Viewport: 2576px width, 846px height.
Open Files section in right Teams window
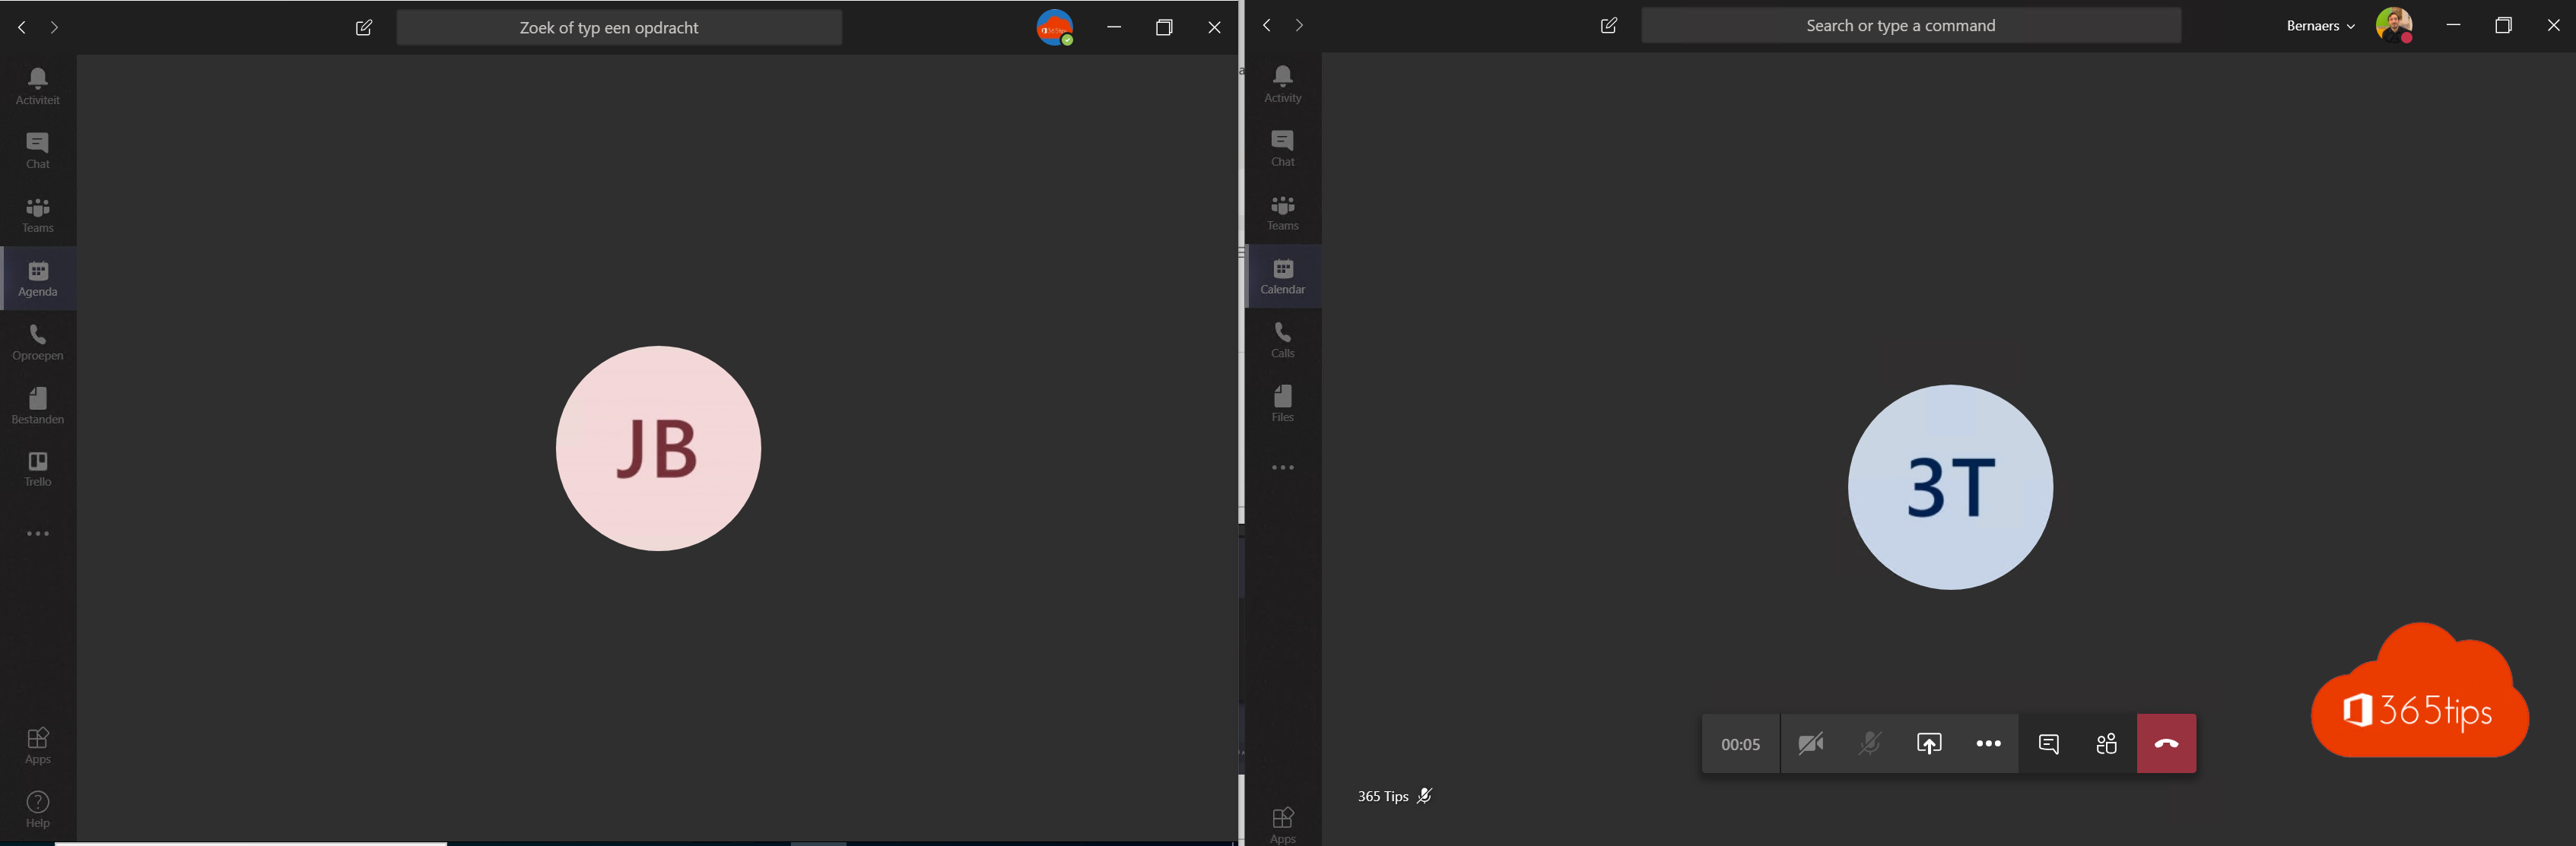1283,404
